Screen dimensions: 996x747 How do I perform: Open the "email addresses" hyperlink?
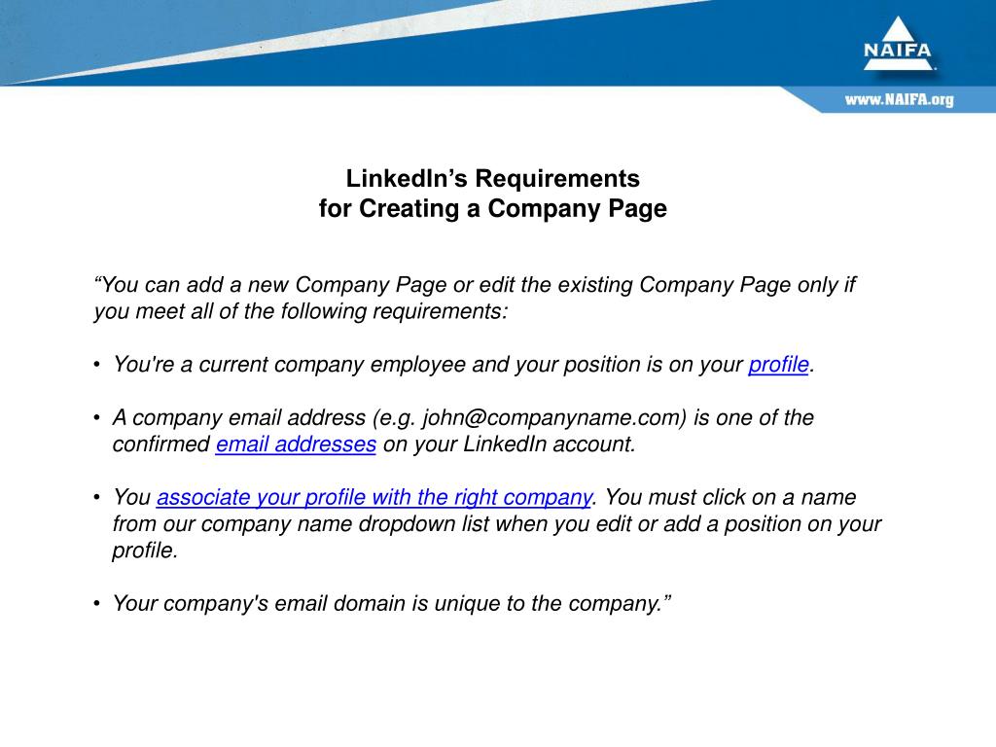pos(296,445)
